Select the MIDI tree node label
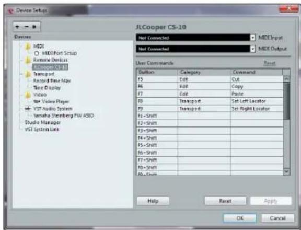 pyautogui.click(x=39, y=47)
